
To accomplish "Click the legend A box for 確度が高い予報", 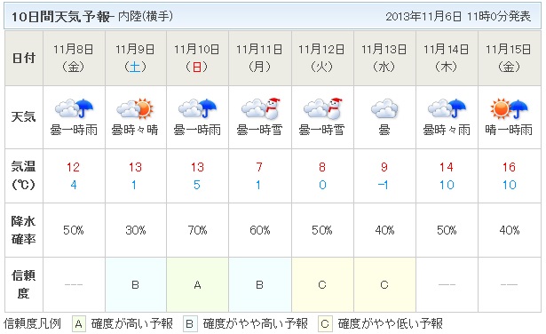I will [79, 324].
